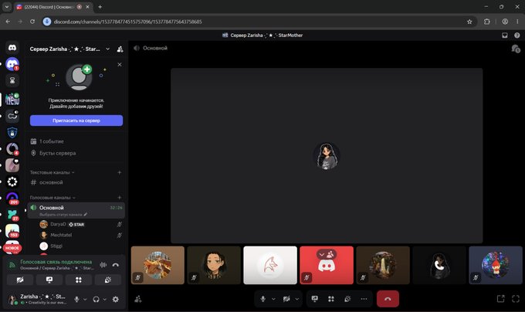This screenshot has width=525, height=312.
Task: Open user settings gear
Action: [116, 300]
